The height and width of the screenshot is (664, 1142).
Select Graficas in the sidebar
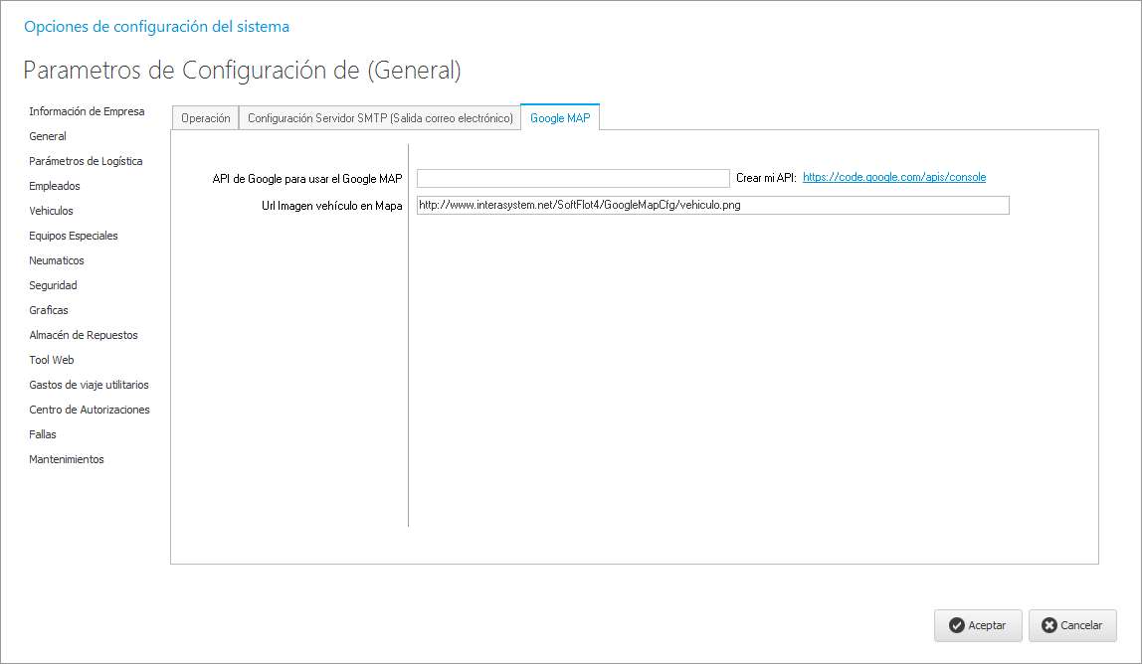click(49, 310)
